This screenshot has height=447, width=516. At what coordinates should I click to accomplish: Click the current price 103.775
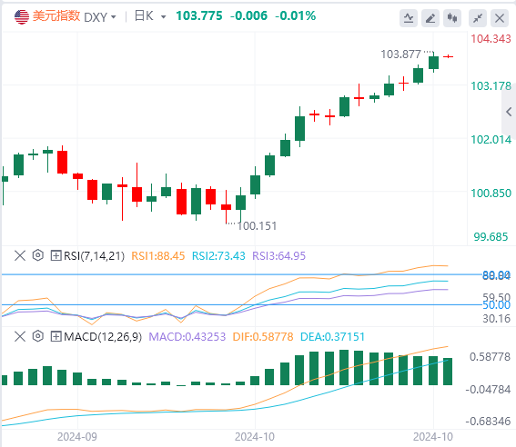[x=199, y=15]
